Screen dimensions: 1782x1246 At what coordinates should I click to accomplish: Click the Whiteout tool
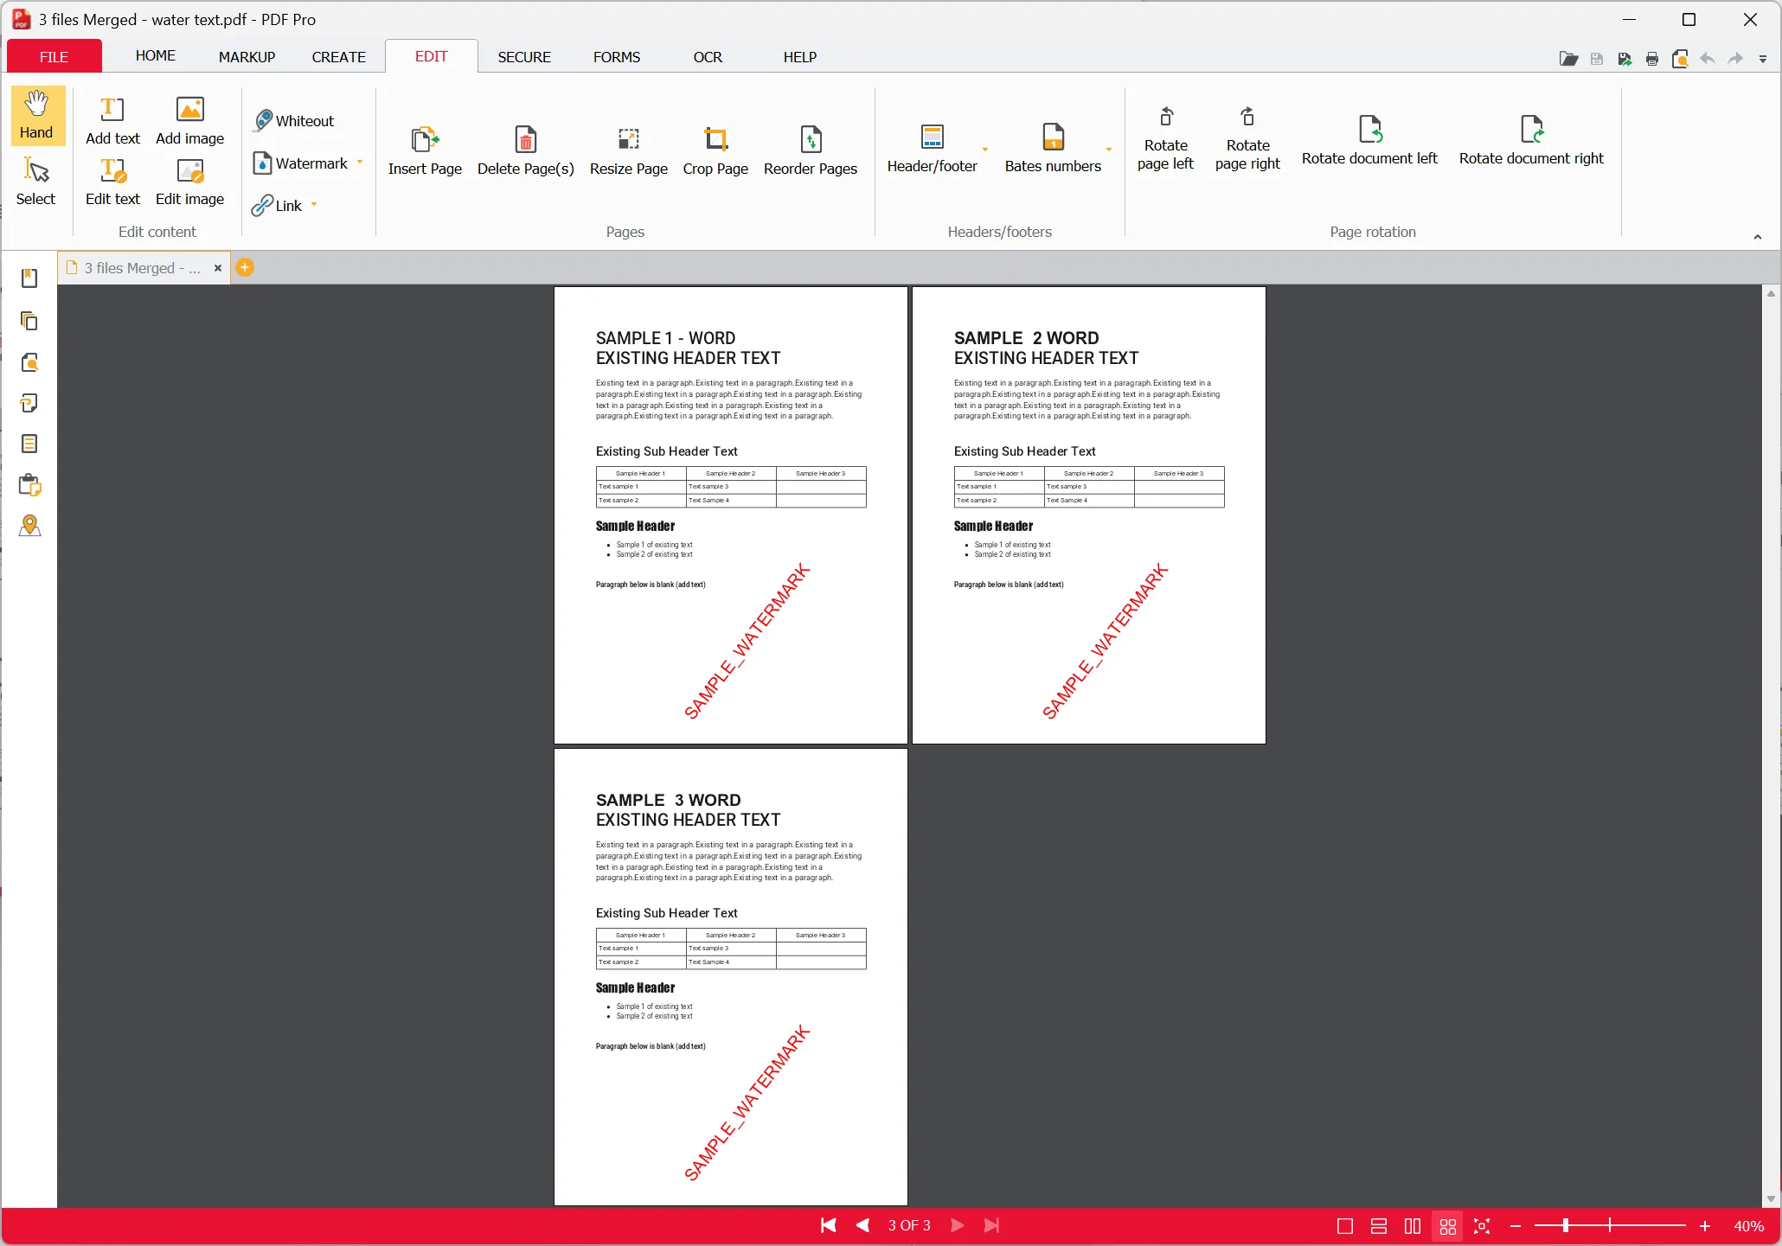click(x=294, y=121)
